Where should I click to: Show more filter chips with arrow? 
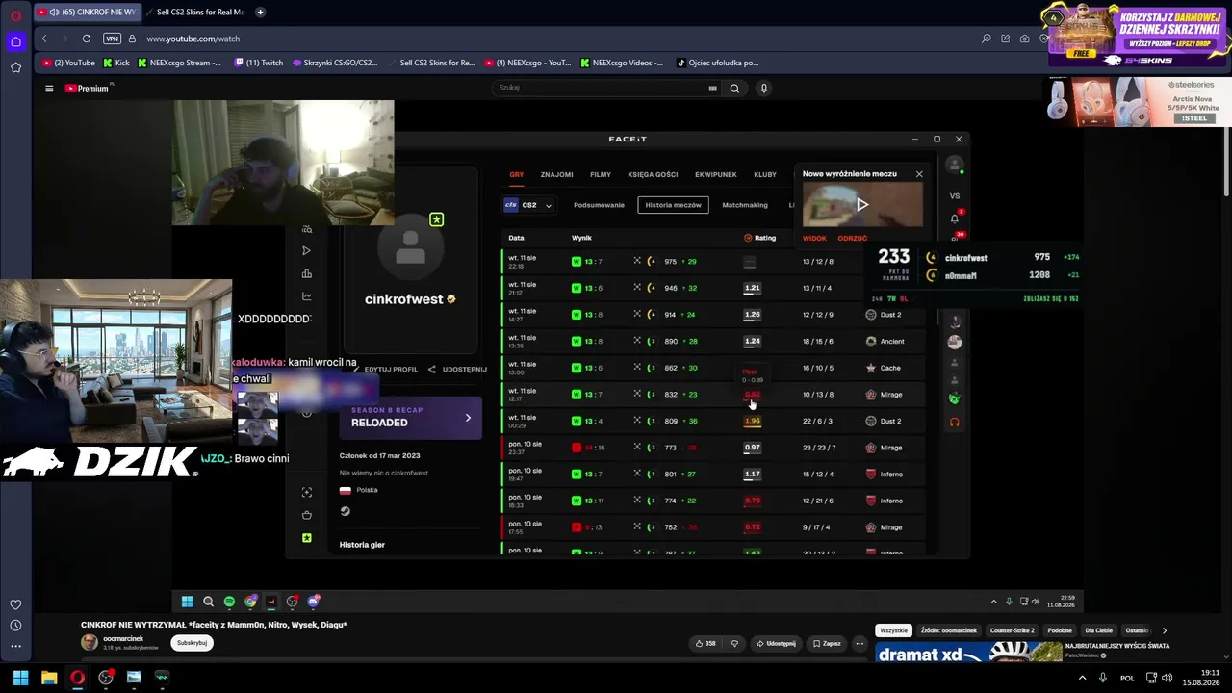point(1165,630)
